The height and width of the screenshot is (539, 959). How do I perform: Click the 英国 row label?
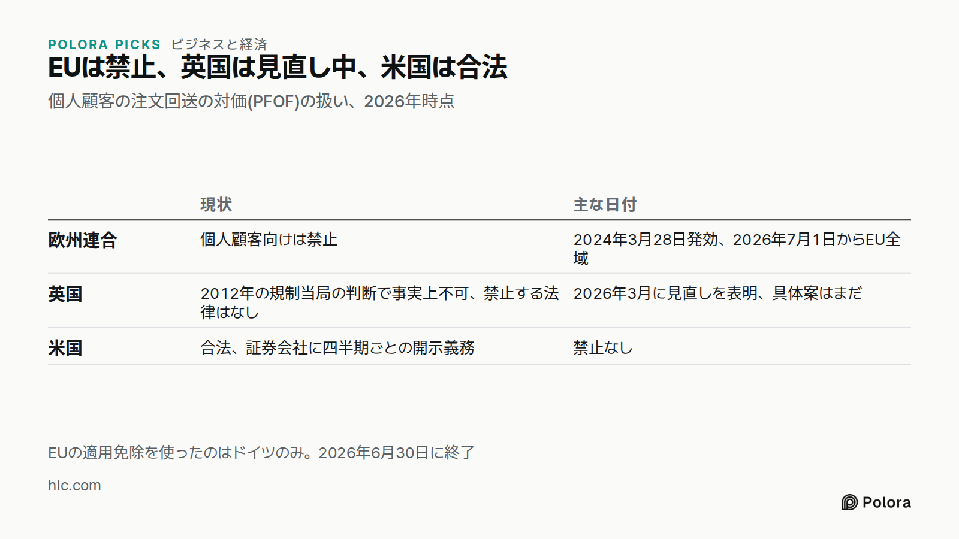pos(65,294)
